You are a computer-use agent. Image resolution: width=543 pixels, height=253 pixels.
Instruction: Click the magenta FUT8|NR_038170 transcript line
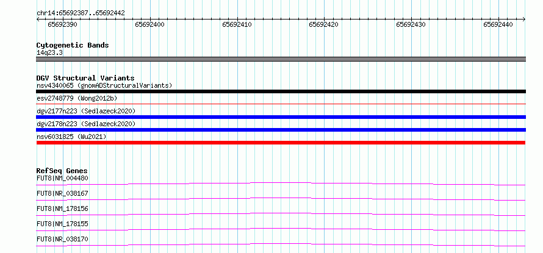281,244
